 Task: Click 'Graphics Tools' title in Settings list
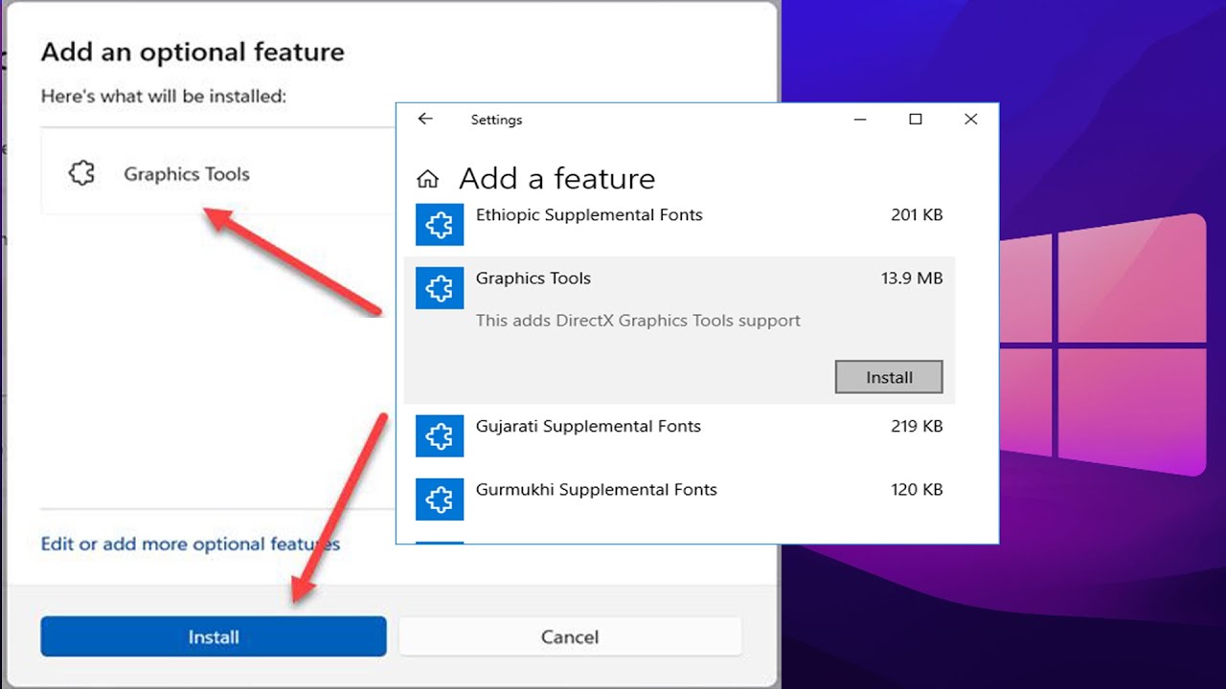[x=534, y=278]
